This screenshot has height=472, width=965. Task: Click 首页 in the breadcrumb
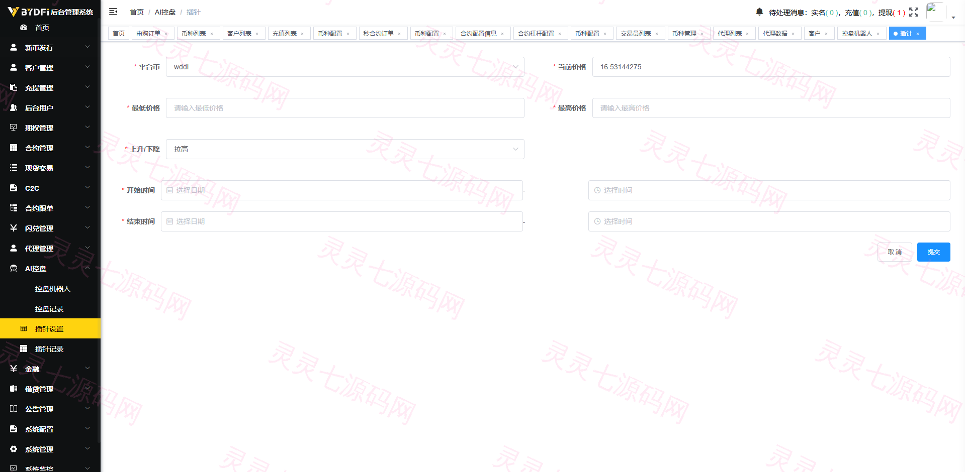(x=136, y=12)
